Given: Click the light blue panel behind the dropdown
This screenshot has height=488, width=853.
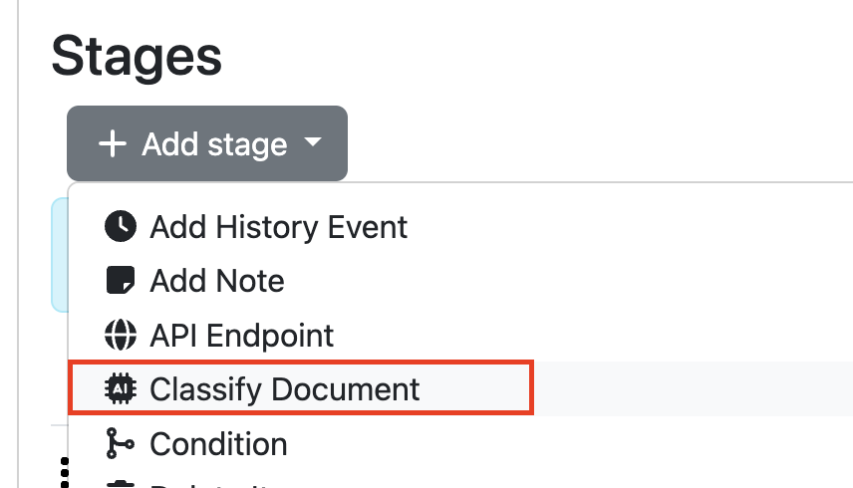Looking at the screenshot, I should coord(60,255).
